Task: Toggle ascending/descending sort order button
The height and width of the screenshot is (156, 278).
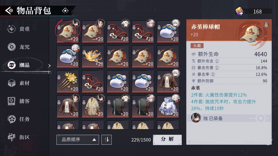Action: pos(106,140)
